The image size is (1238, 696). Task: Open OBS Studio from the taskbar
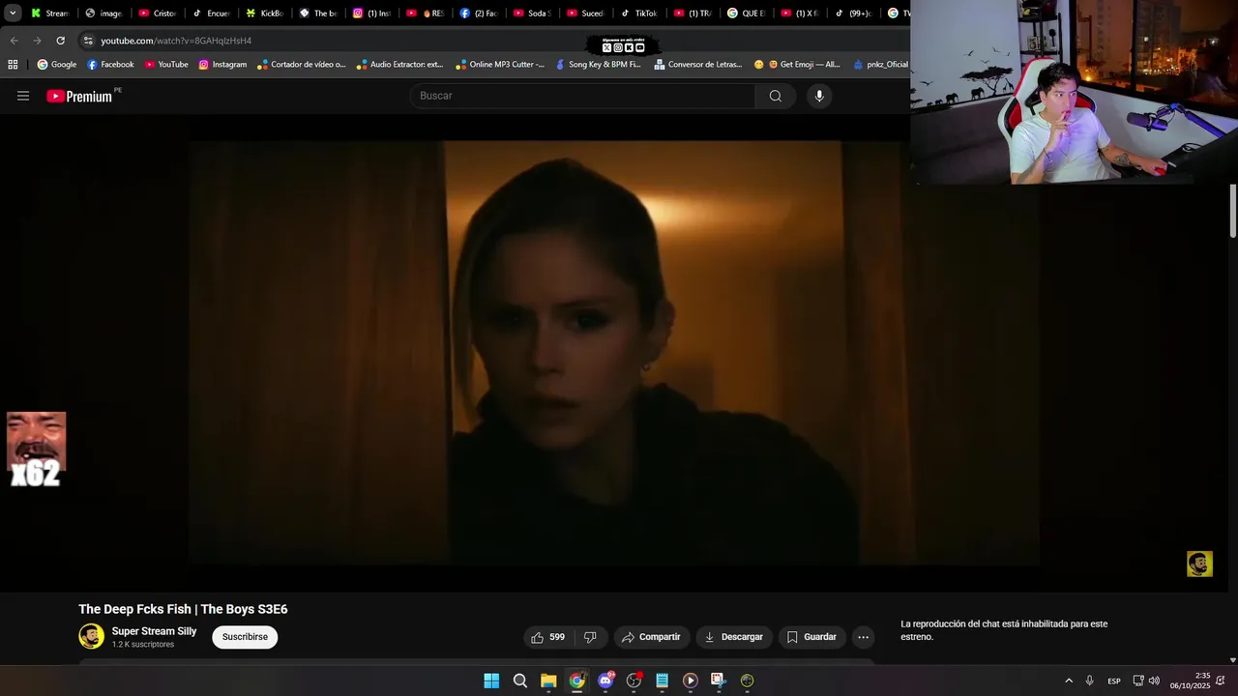pyautogui.click(x=634, y=681)
